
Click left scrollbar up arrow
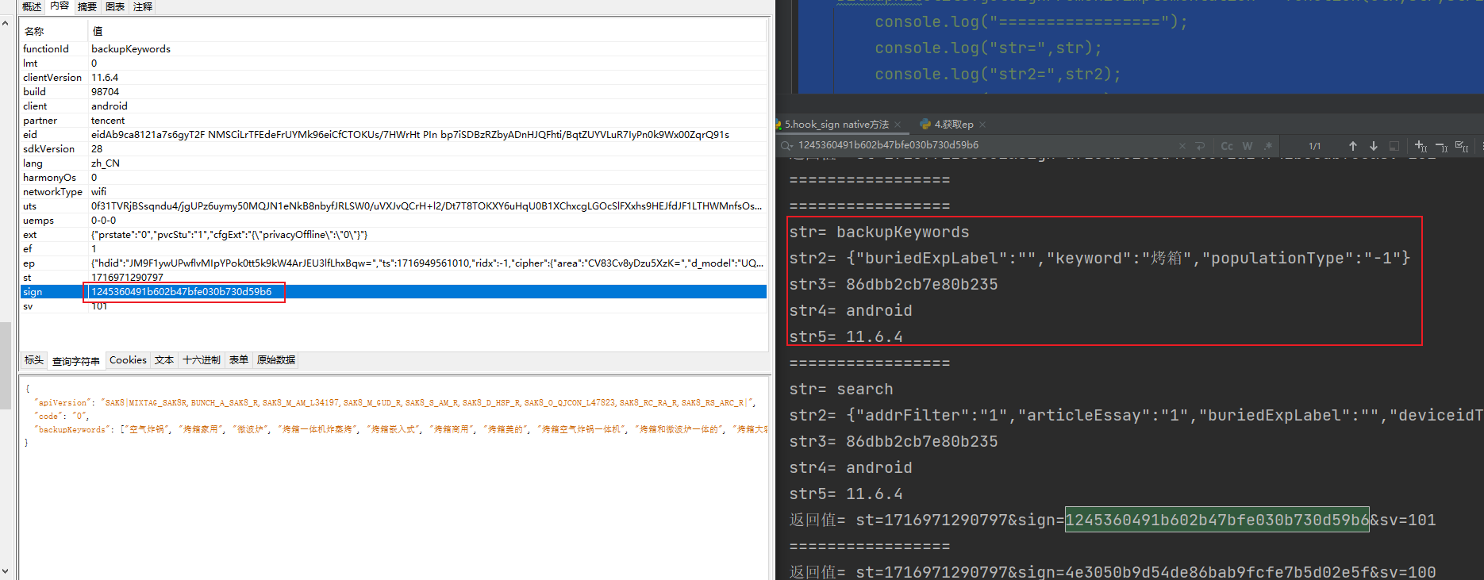tap(6, 24)
